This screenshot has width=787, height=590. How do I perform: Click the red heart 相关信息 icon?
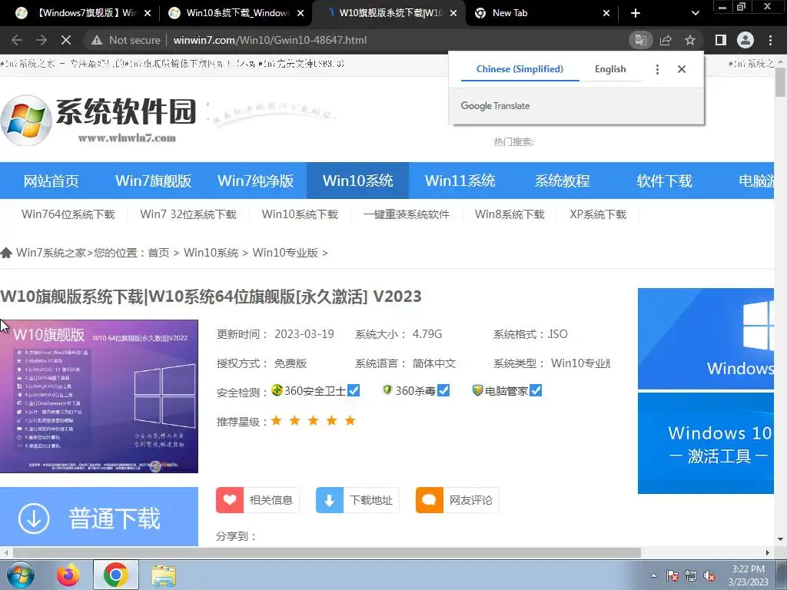point(230,500)
